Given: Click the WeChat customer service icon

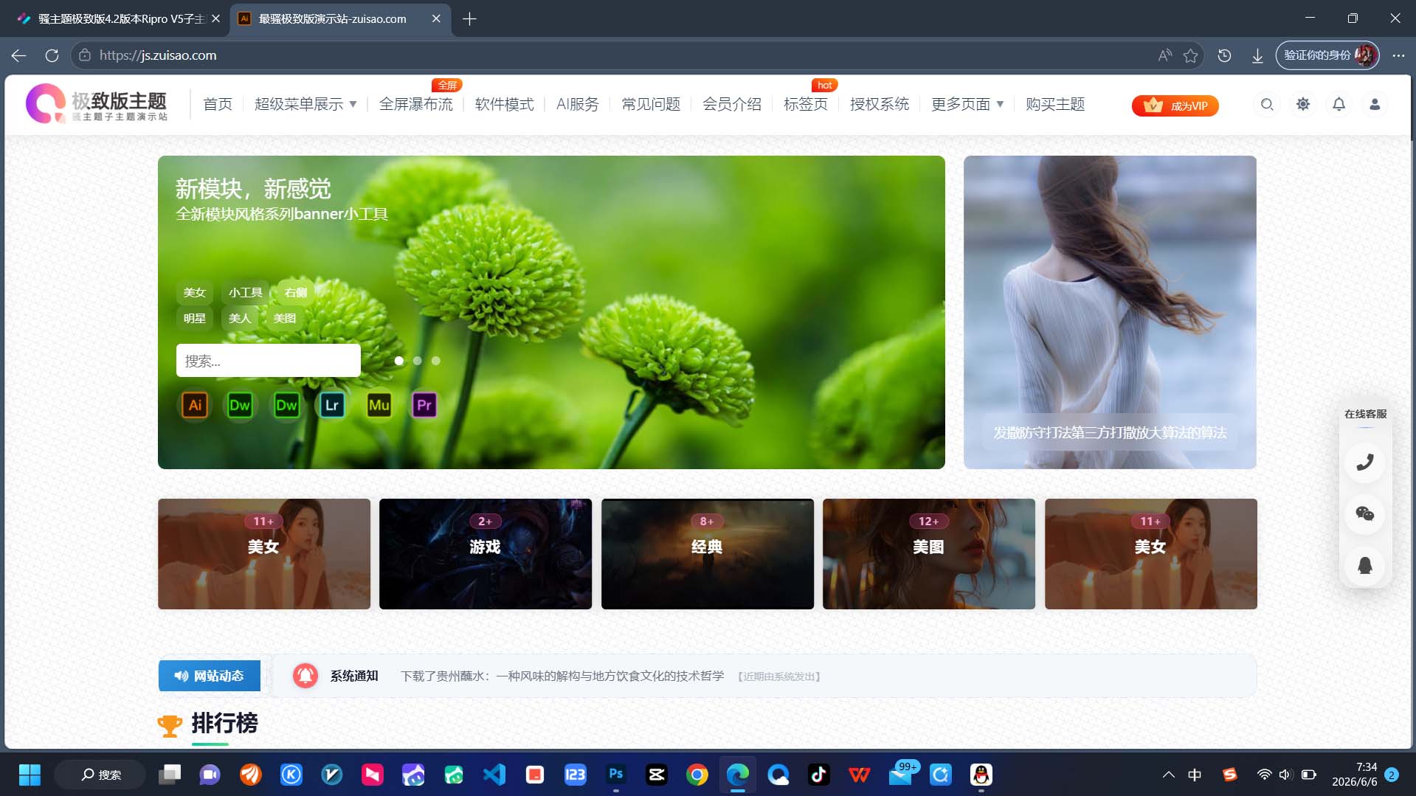Looking at the screenshot, I should click(1365, 514).
